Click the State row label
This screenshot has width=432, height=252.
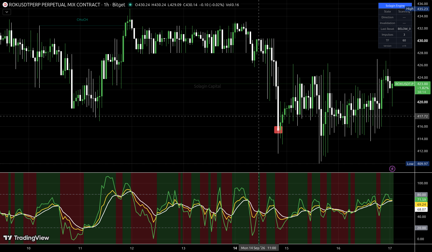[387, 12]
